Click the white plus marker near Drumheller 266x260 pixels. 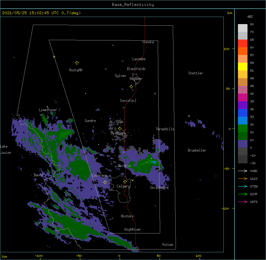pos(189,116)
